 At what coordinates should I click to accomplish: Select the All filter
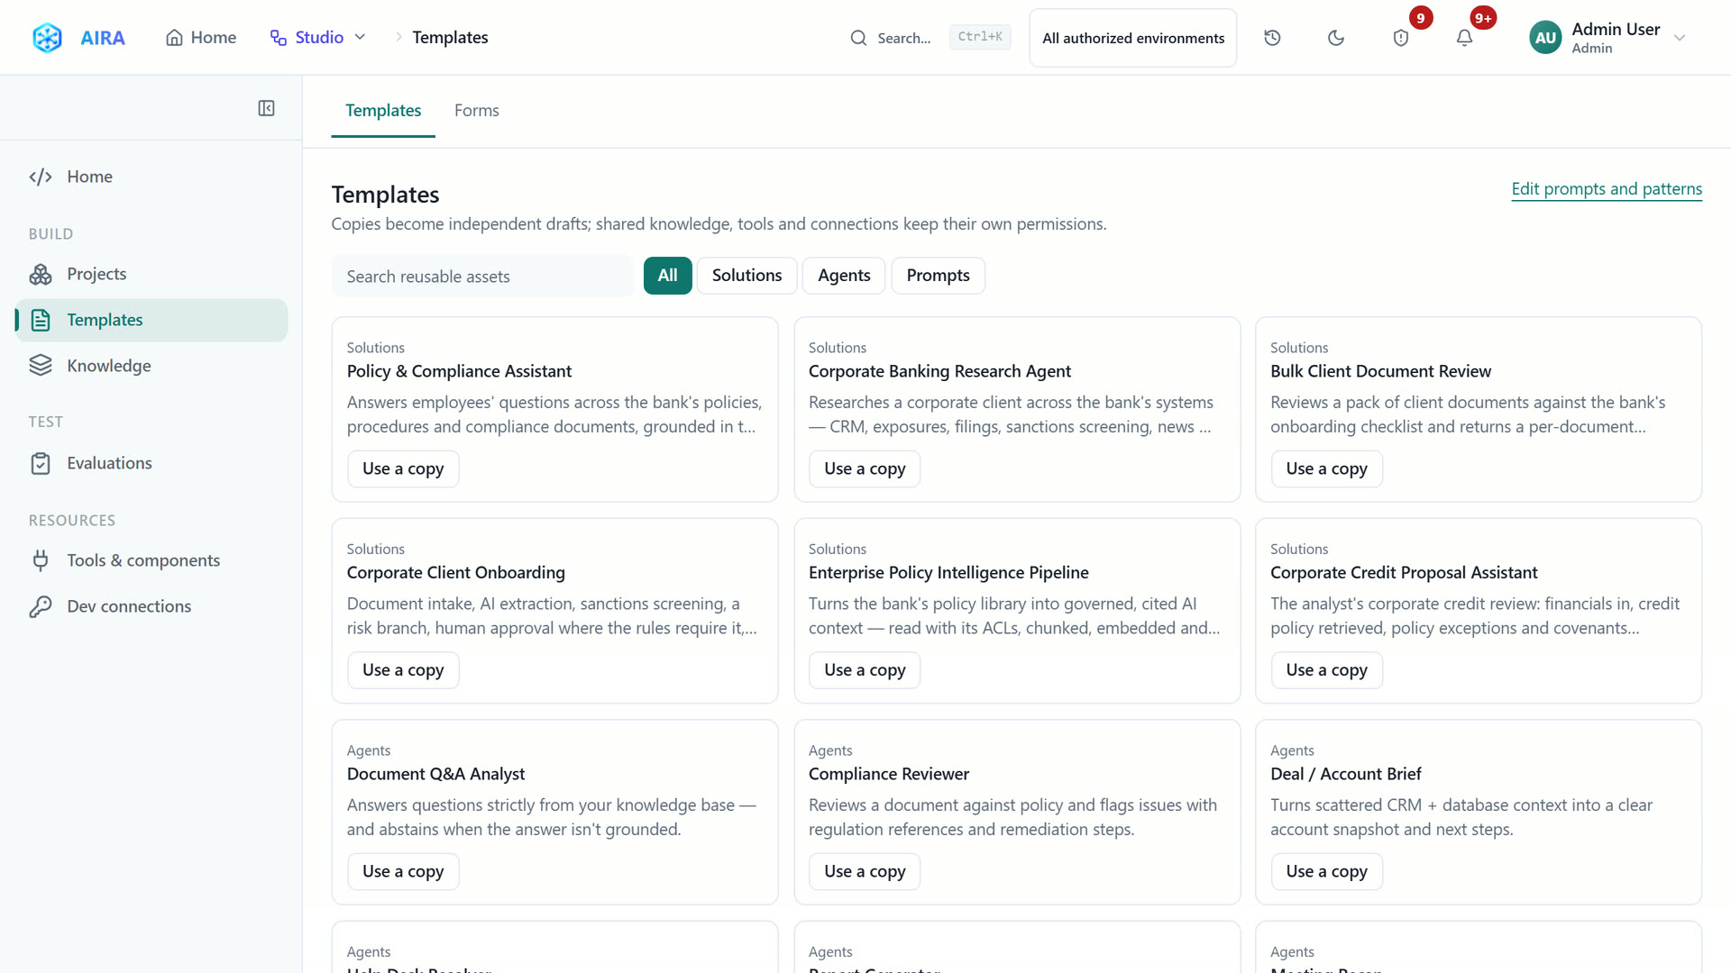pyautogui.click(x=667, y=276)
